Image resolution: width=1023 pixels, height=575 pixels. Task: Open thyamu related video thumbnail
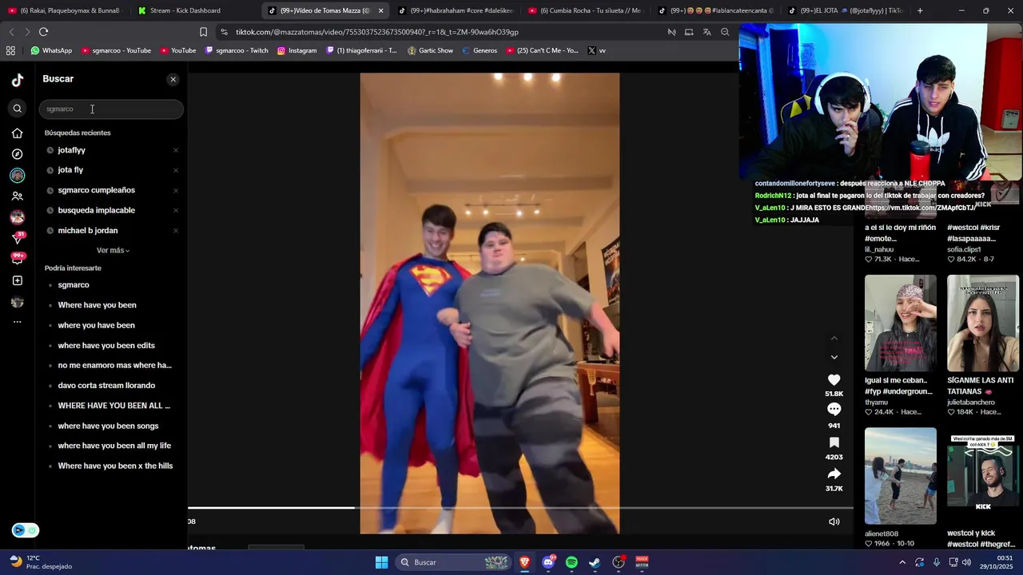(900, 323)
